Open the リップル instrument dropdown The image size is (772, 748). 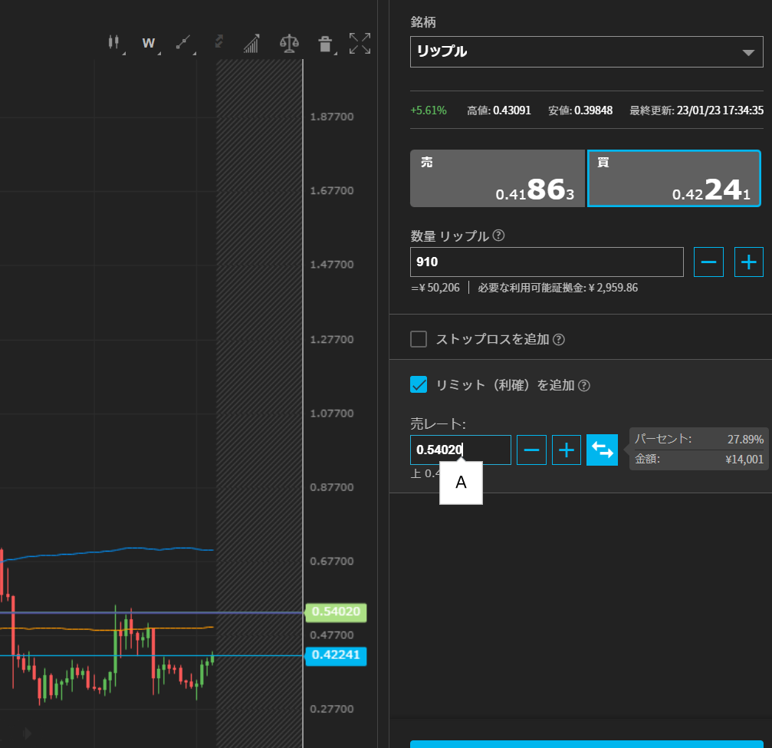[586, 52]
